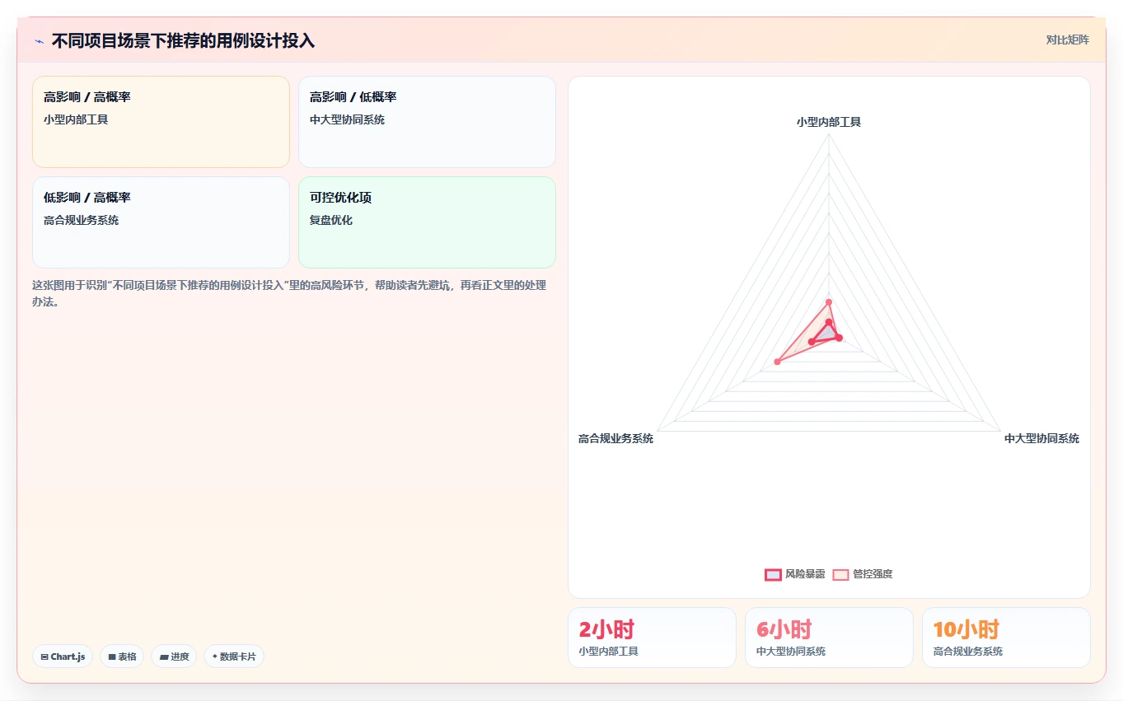
Task: Toggle the 风险暴露 legend item
Action: 795,574
